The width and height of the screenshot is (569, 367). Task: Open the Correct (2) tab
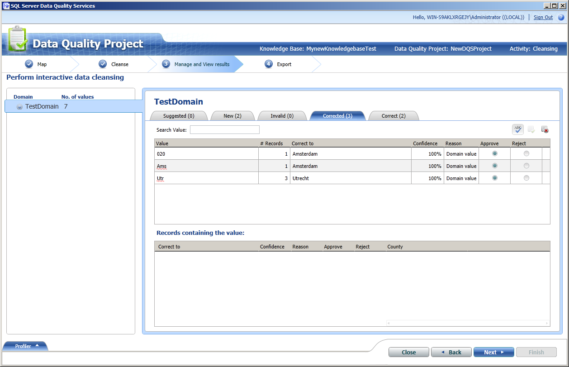[x=393, y=116]
